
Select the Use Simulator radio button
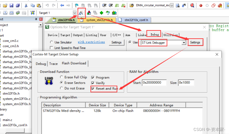(x=51, y=42)
